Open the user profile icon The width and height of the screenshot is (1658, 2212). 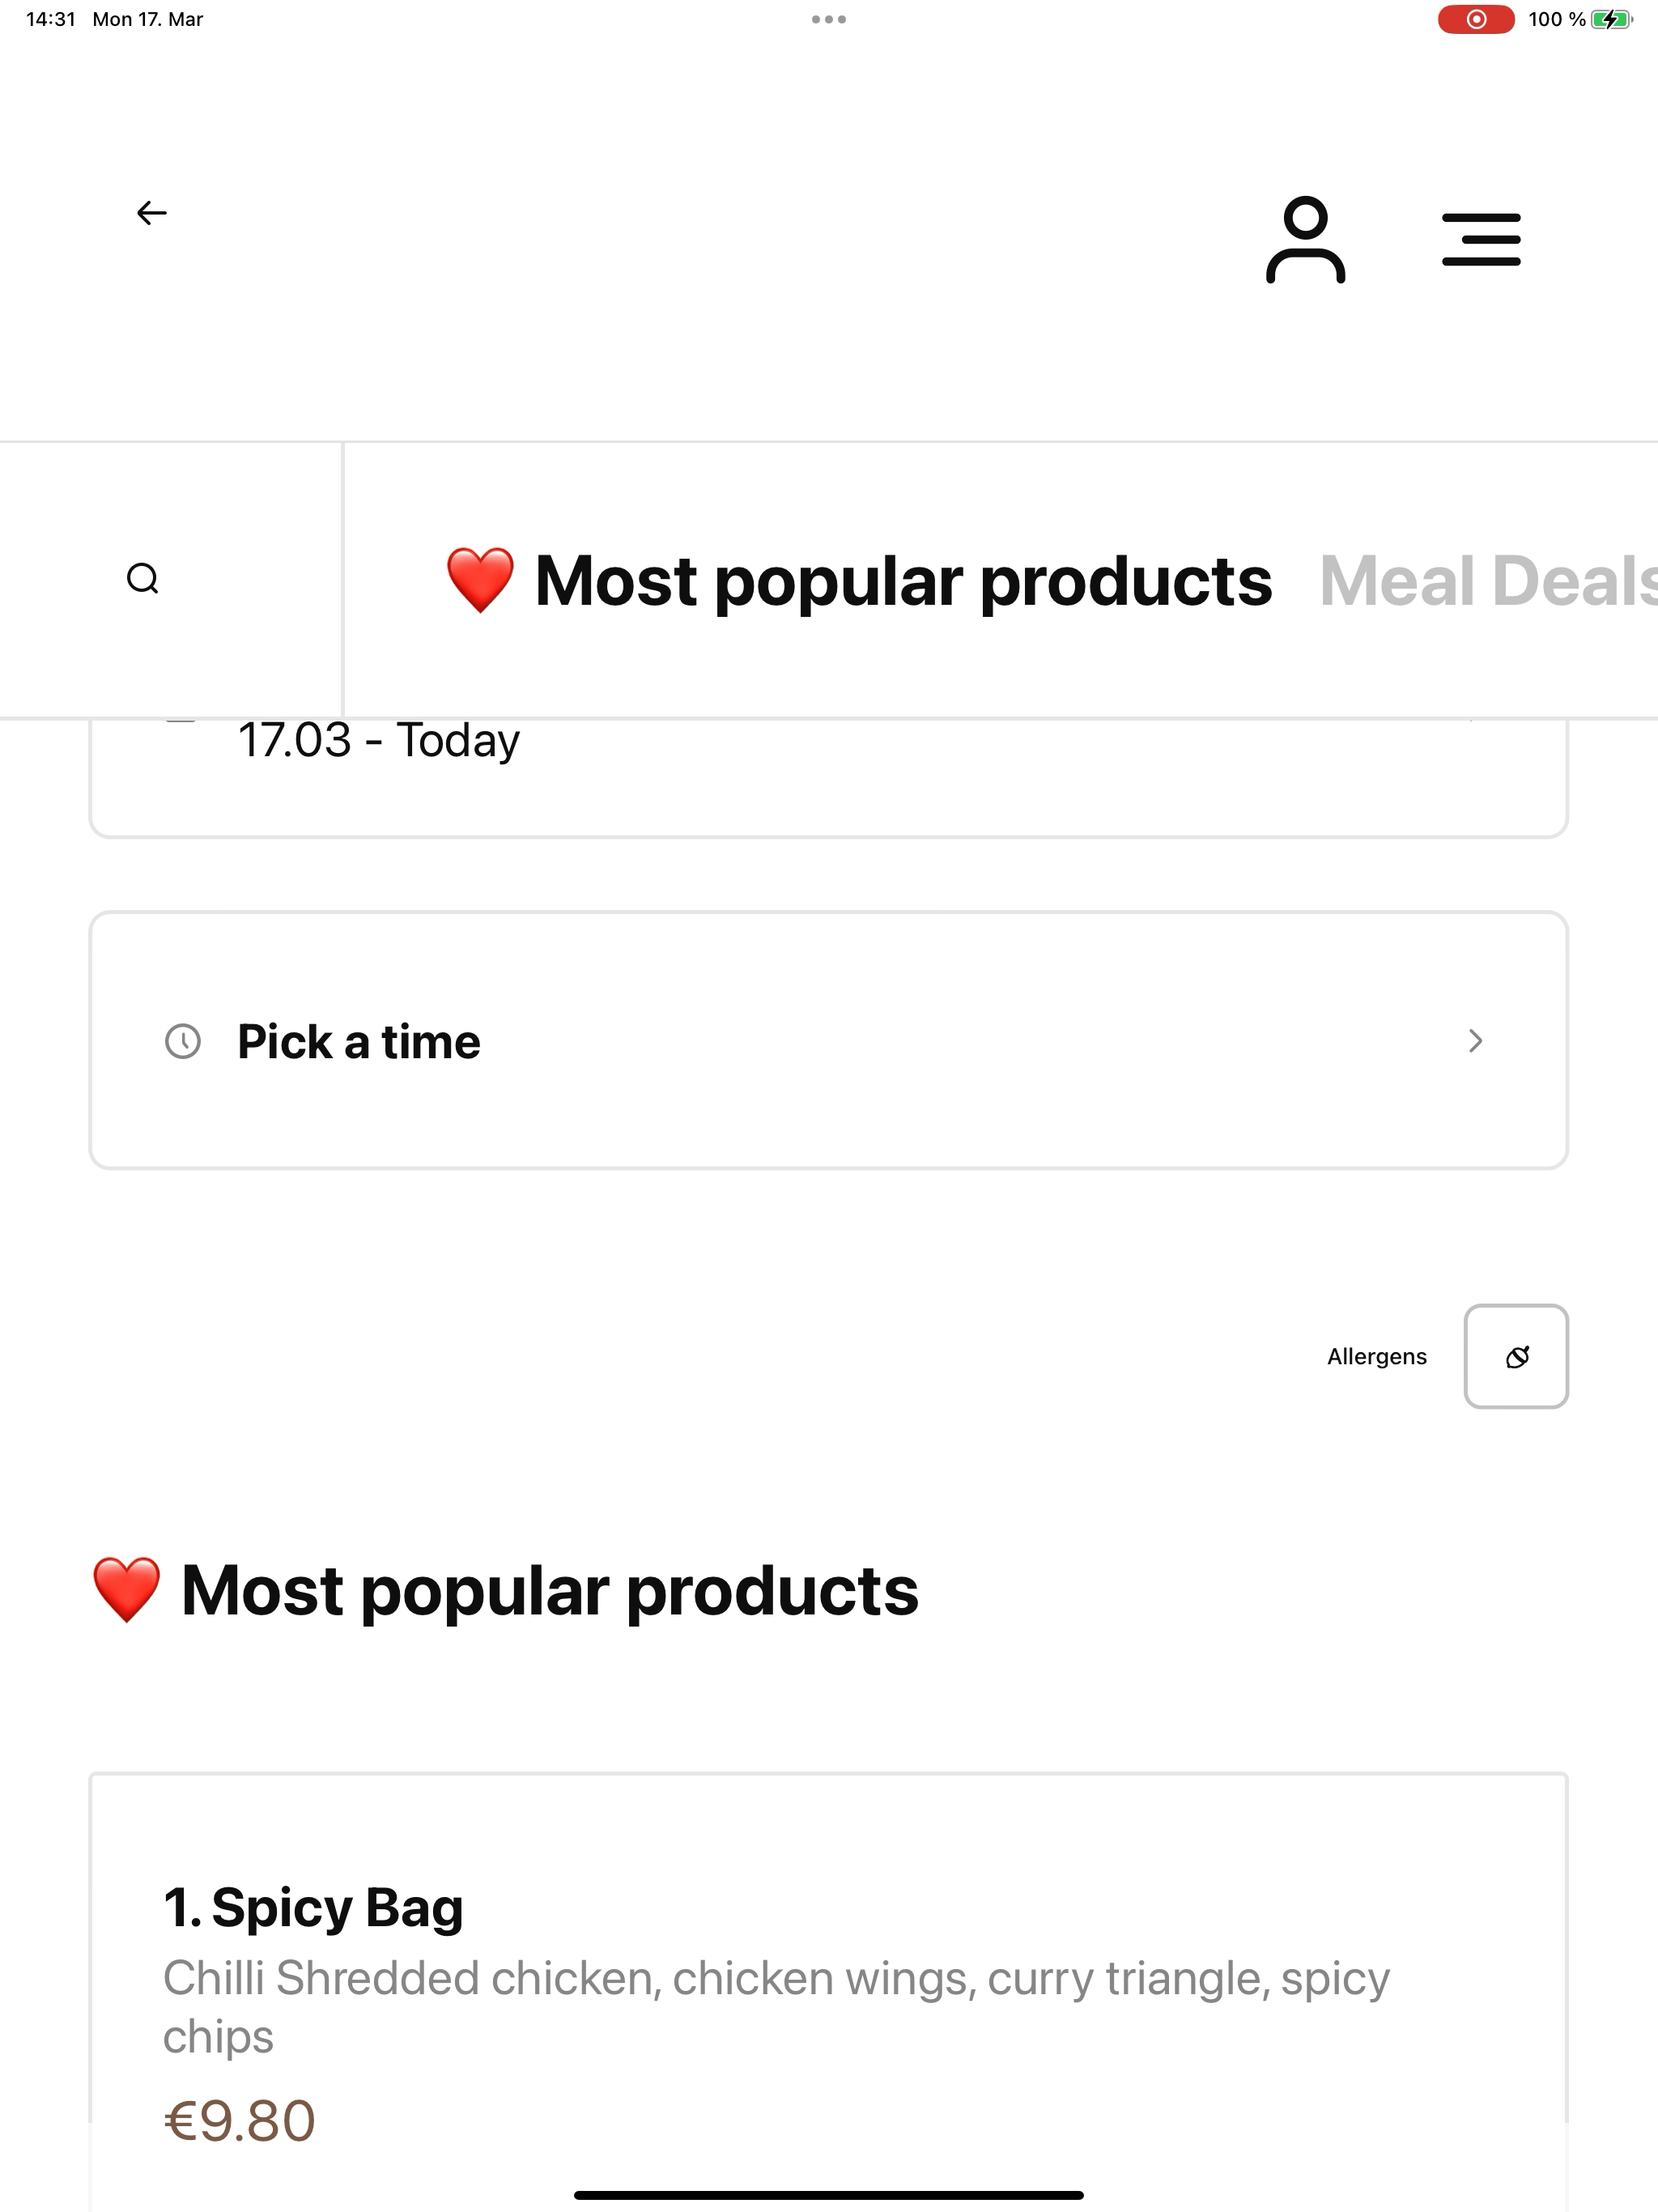(1305, 240)
